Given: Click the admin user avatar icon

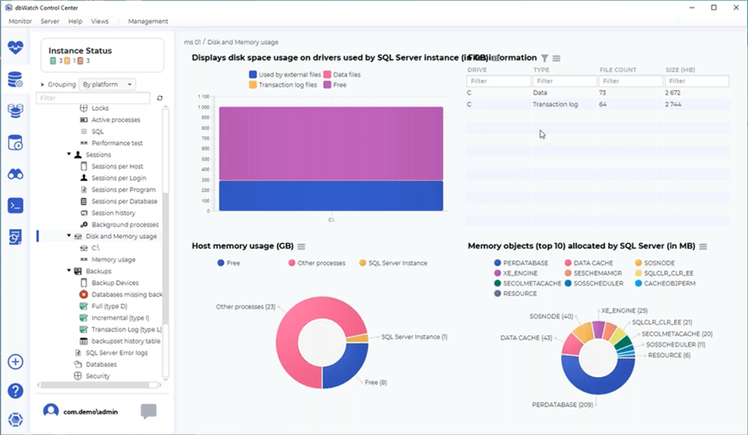Looking at the screenshot, I should [51, 411].
